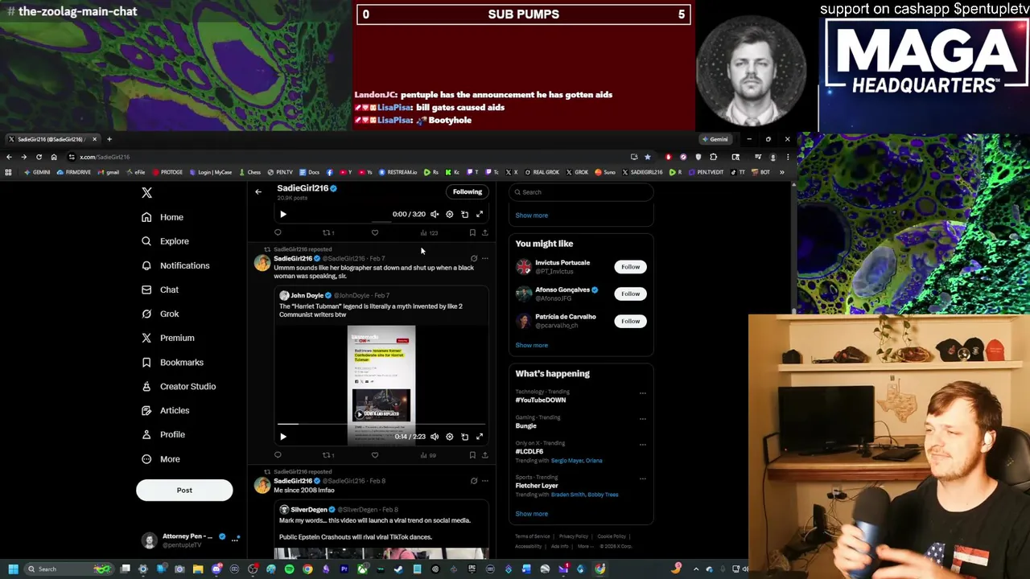The width and height of the screenshot is (1030, 579).
Task: Open settings gear on 2:23 video
Action: pos(450,437)
